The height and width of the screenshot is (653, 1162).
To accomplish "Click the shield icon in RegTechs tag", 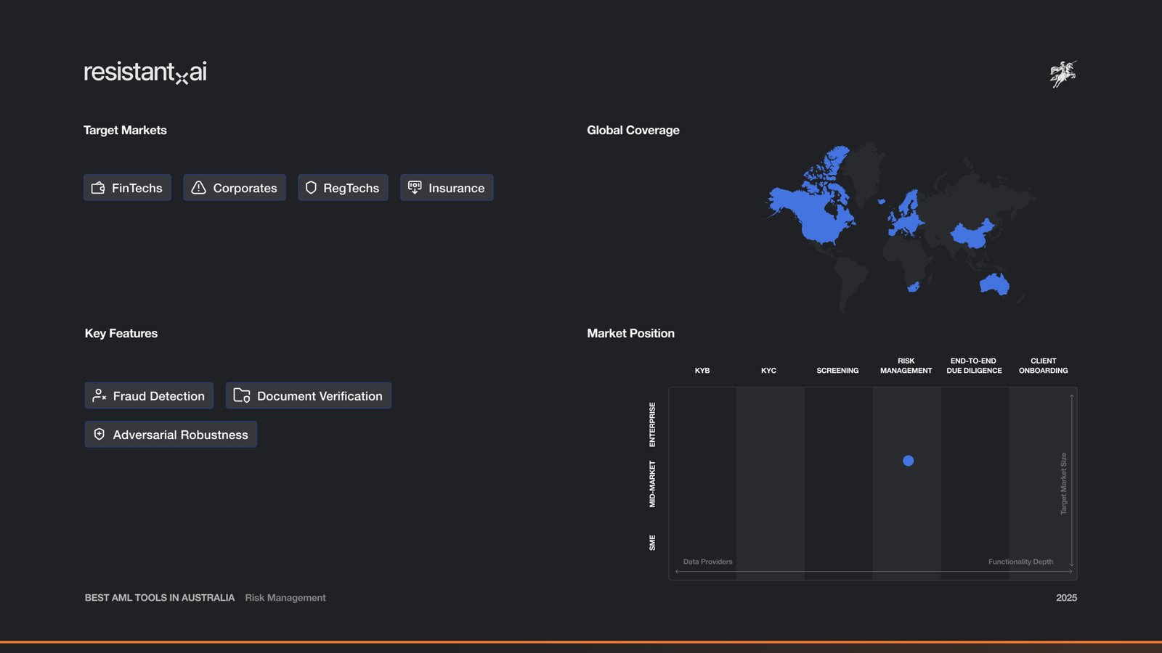I will [x=311, y=188].
